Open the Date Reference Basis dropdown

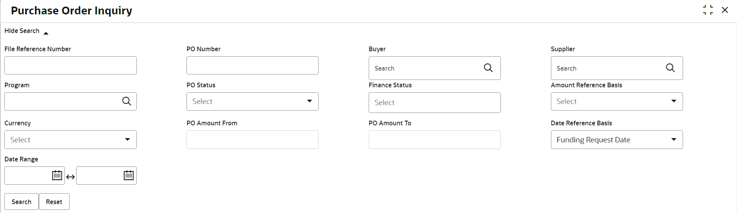[x=674, y=140]
